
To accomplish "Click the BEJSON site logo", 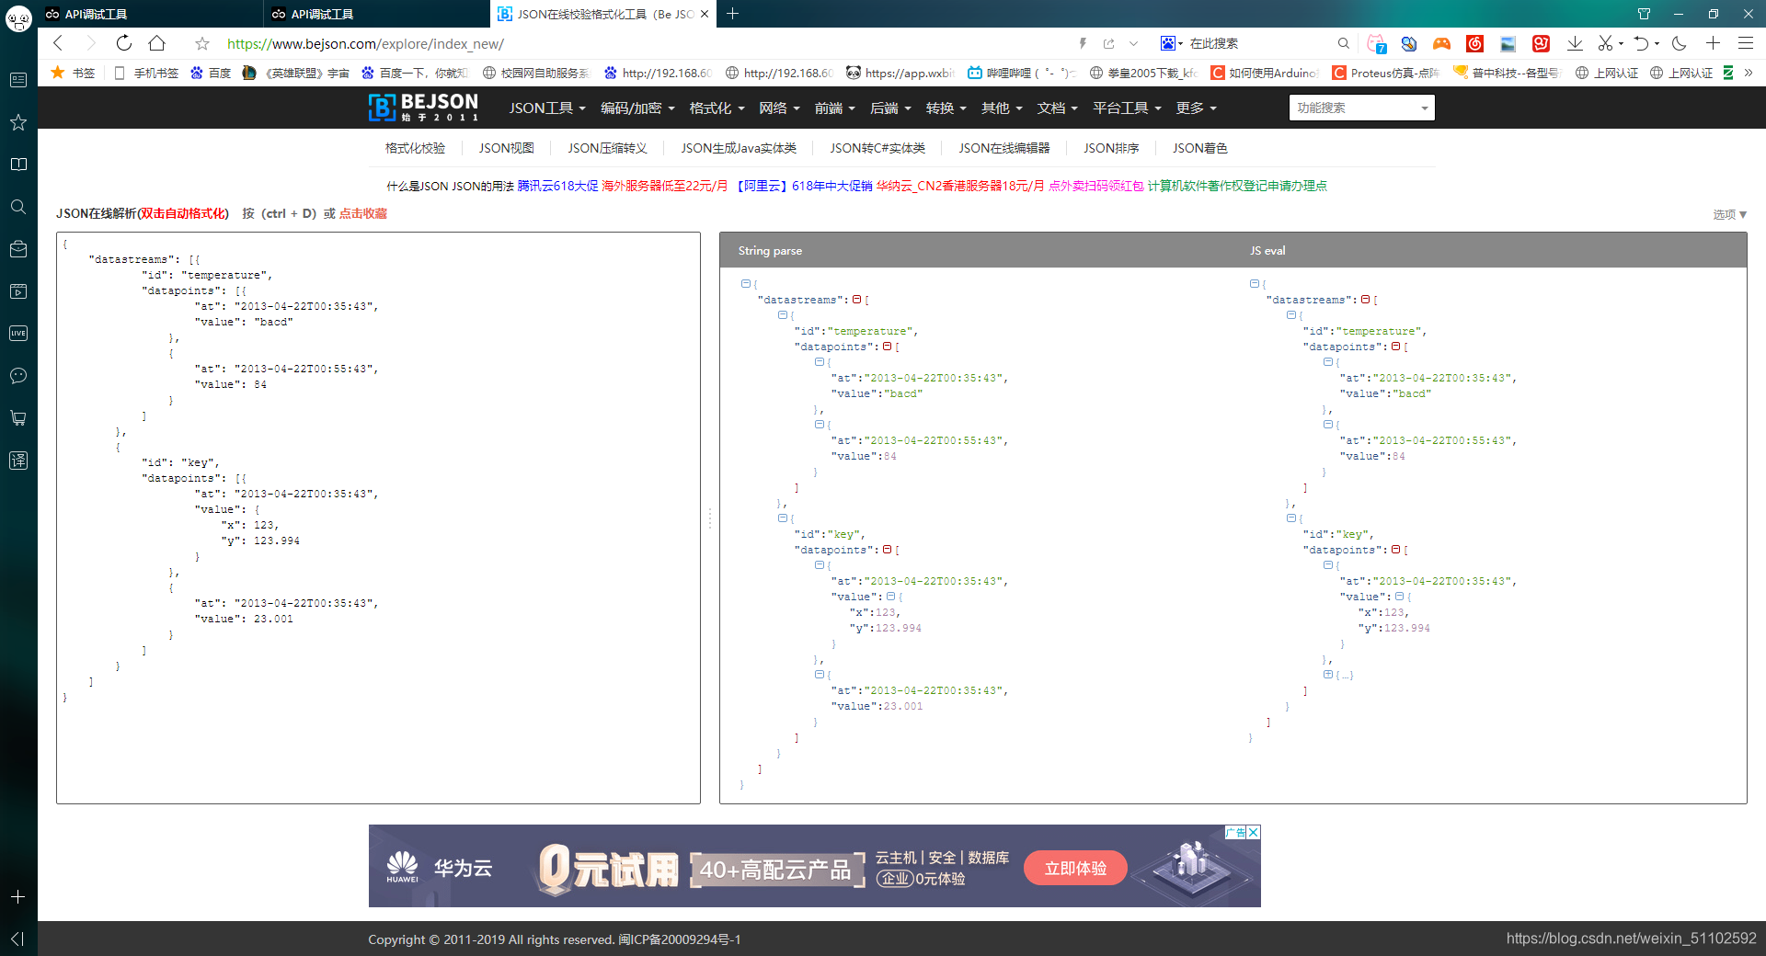I will click(423, 108).
